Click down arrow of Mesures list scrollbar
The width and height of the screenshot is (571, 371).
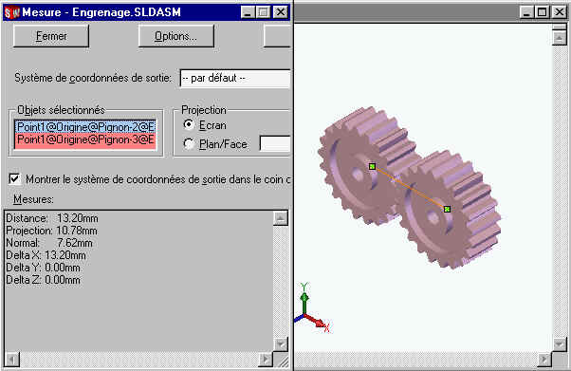click(x=281, y=343)
